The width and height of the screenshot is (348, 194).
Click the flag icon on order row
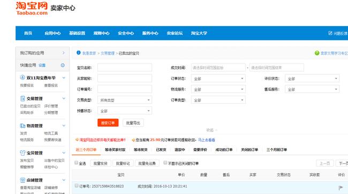(341, 188)
